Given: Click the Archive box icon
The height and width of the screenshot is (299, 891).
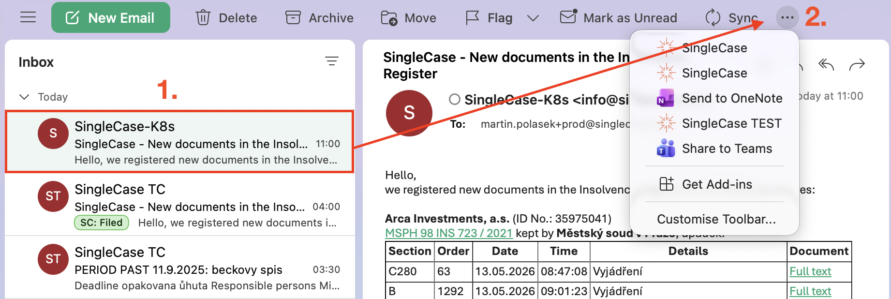Looking at the screenshot, I should pos(293,18).
